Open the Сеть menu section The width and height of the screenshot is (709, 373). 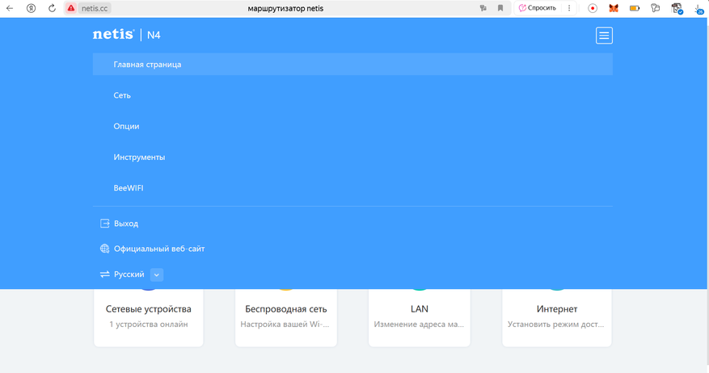[122, 95]
